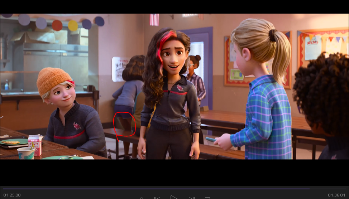This screenshot has width=349, height=199.
Task: Skip to the previous track
Action: pyautogui.click(x=157, y=198)
